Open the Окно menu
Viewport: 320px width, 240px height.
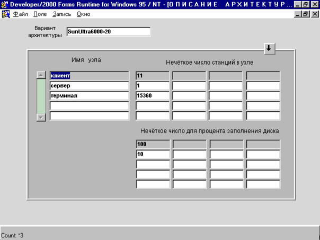click(84, 14)
